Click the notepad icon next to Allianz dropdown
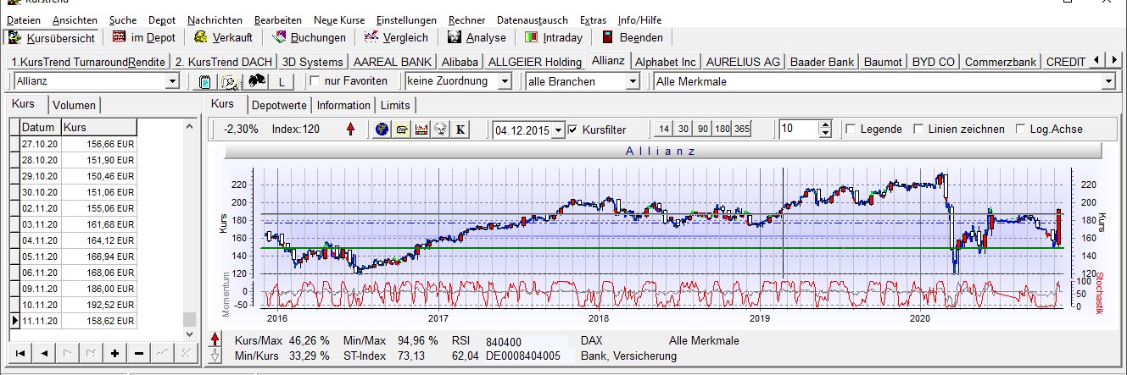Screen dimensions: 1127x375 (204, 81)
